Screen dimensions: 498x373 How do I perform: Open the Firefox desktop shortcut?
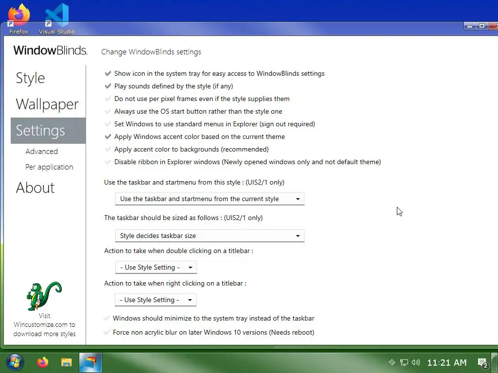tap(19, 18)
